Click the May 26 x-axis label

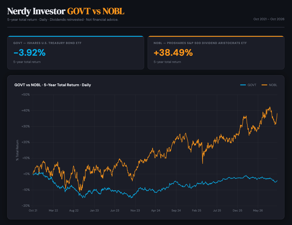(x=258, y=211)
